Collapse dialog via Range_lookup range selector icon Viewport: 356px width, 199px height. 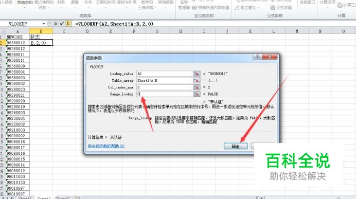[x=197, y=94]
